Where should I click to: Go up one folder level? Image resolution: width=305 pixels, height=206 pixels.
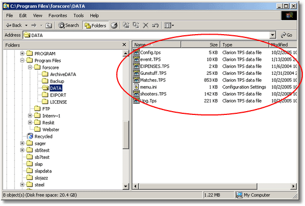(48, 25)
